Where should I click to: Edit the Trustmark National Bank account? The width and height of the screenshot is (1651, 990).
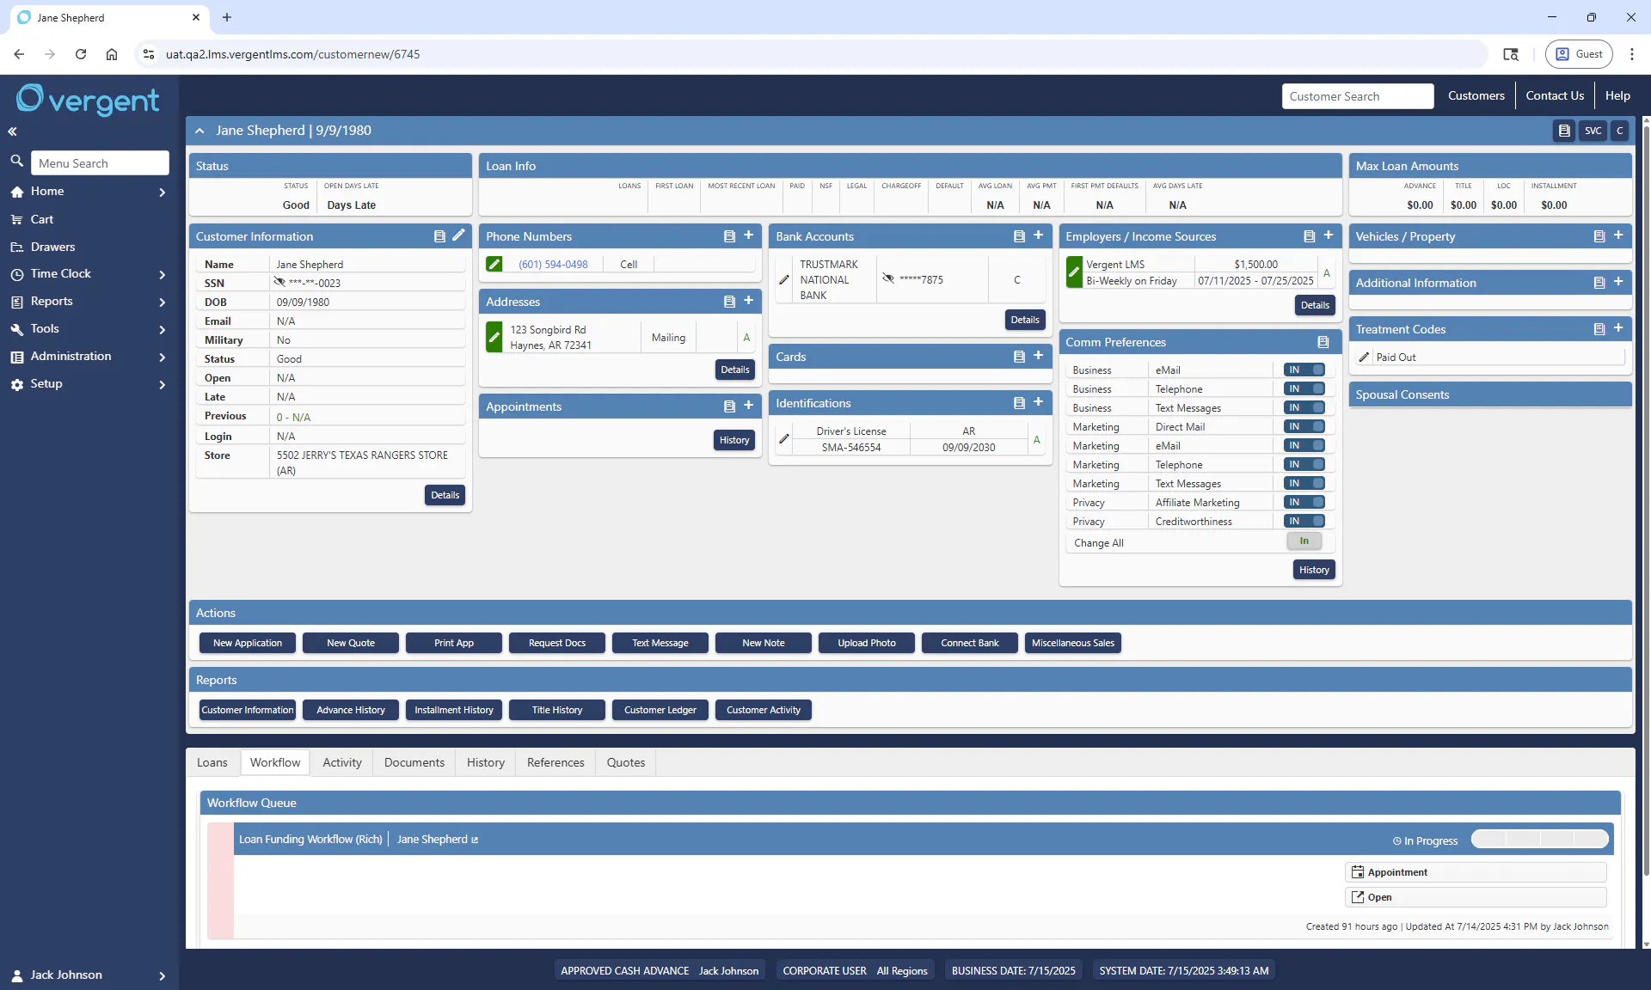click(x=783, y=280)
